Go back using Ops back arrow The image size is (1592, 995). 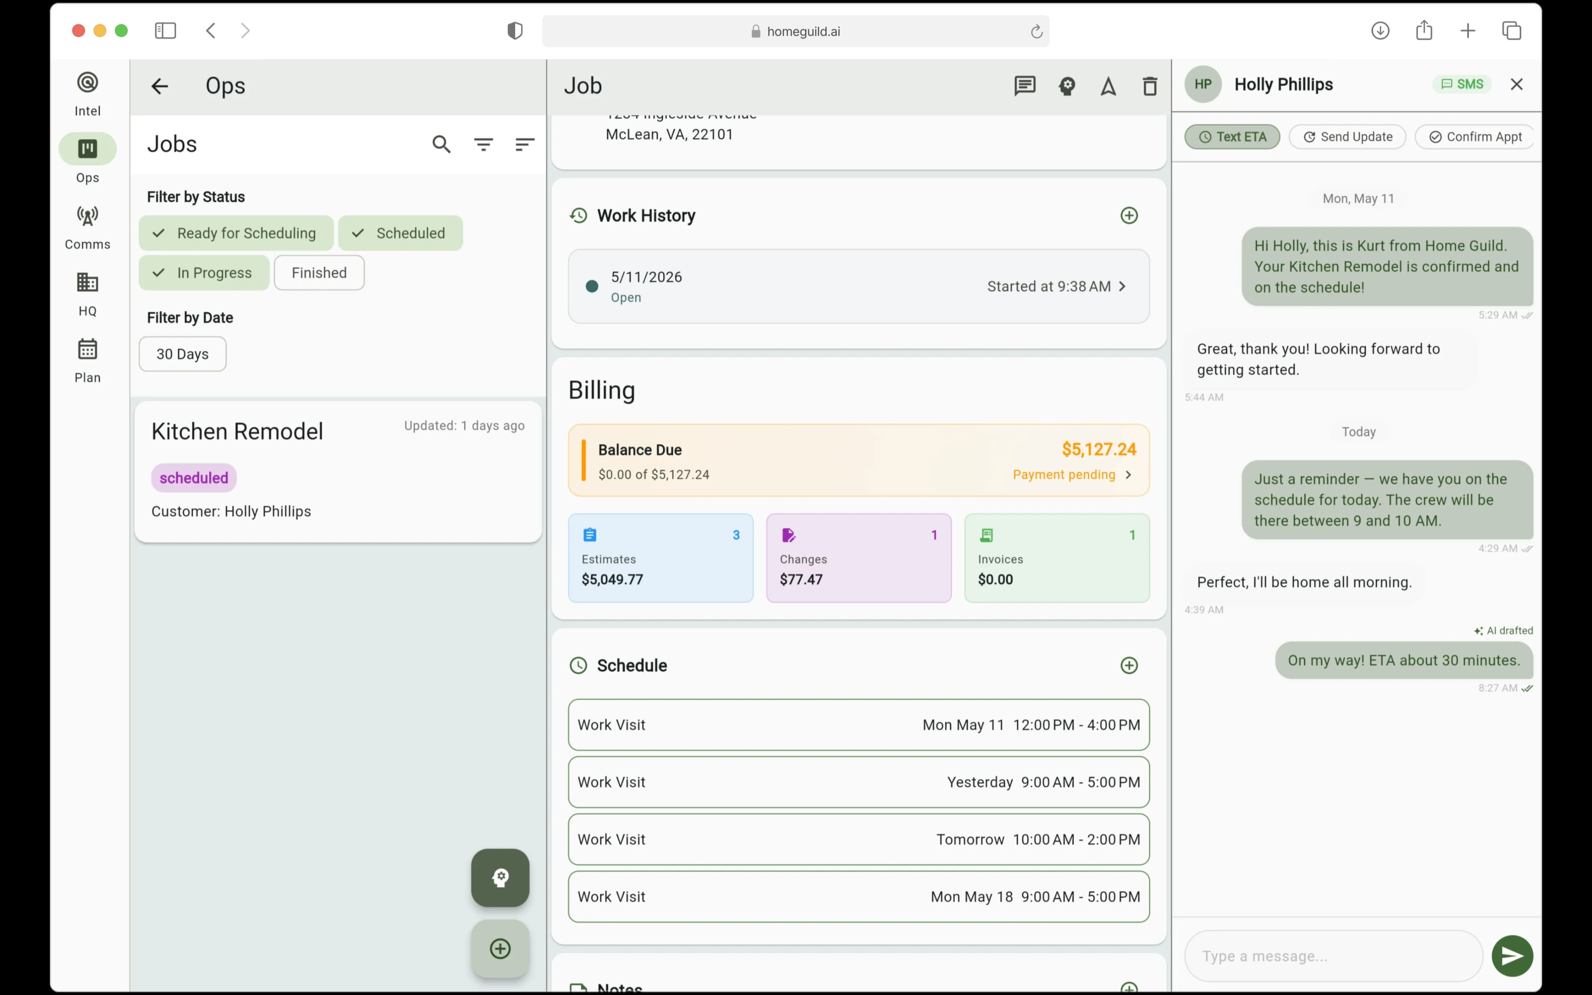click(x=160, y=86)
